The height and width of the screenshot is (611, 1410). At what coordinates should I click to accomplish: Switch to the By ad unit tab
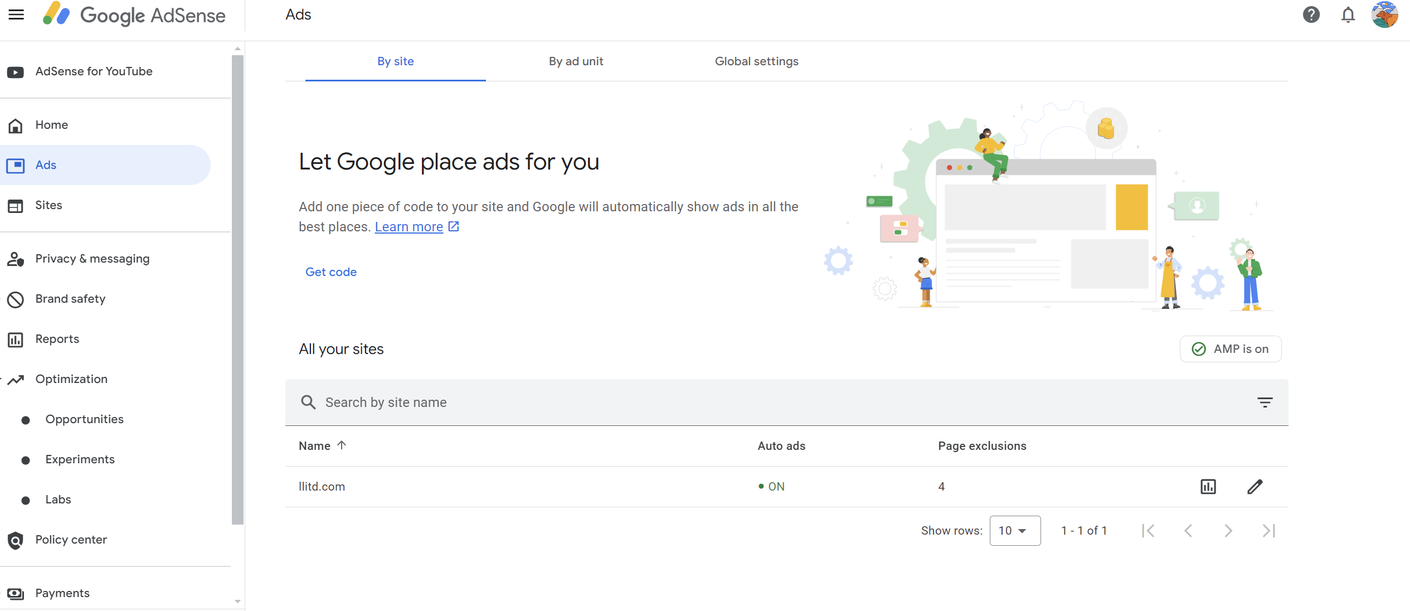pos(576,61)
